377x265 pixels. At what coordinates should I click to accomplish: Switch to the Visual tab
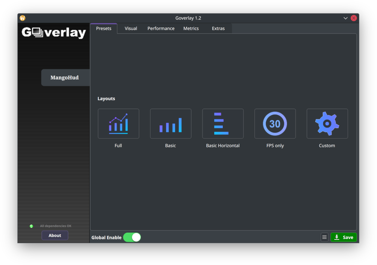click(x=131, y=29)
